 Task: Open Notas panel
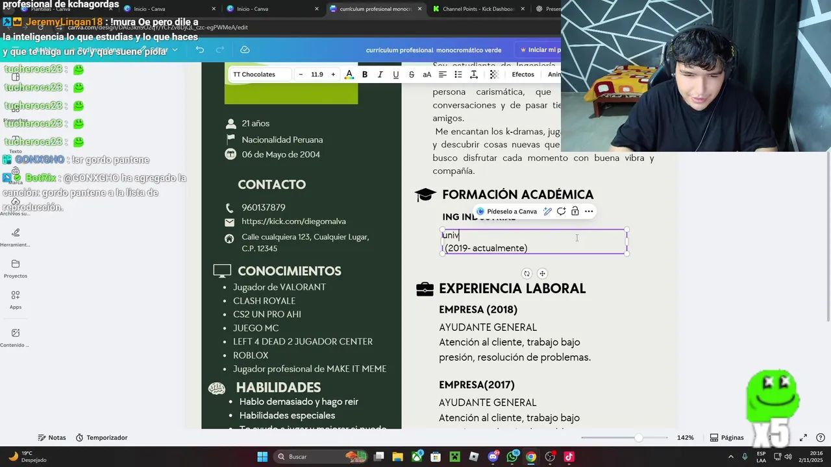[x=52, y=438]
